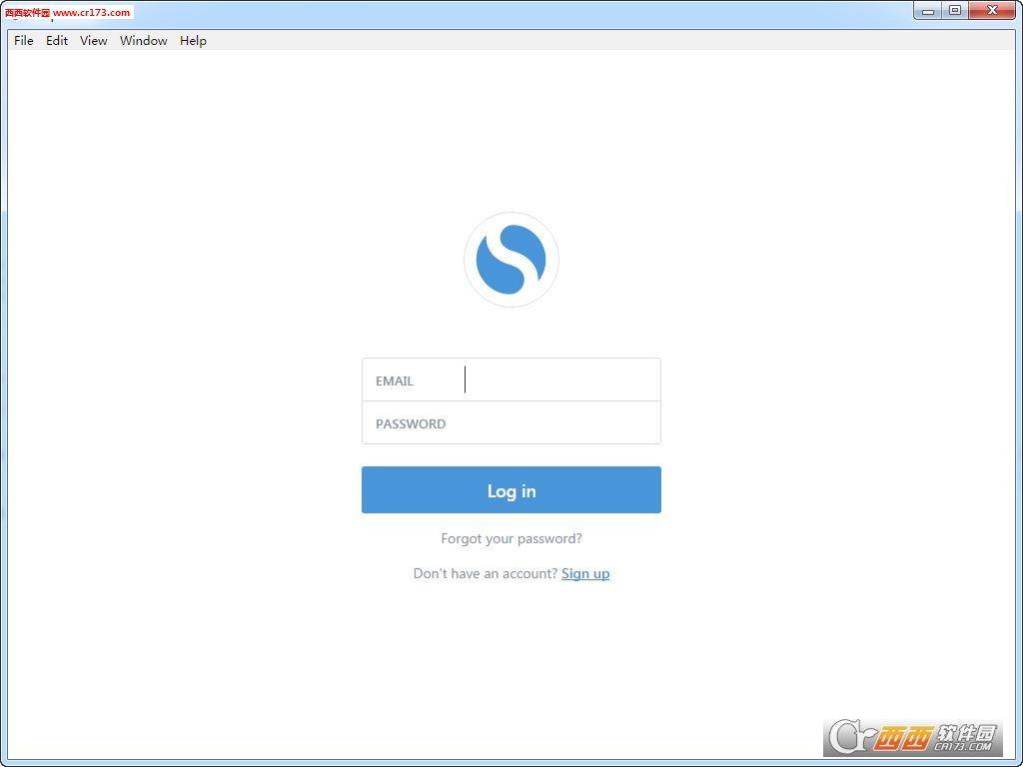
Task: Click the Sign up link
Action: click(x=585, y=574)
